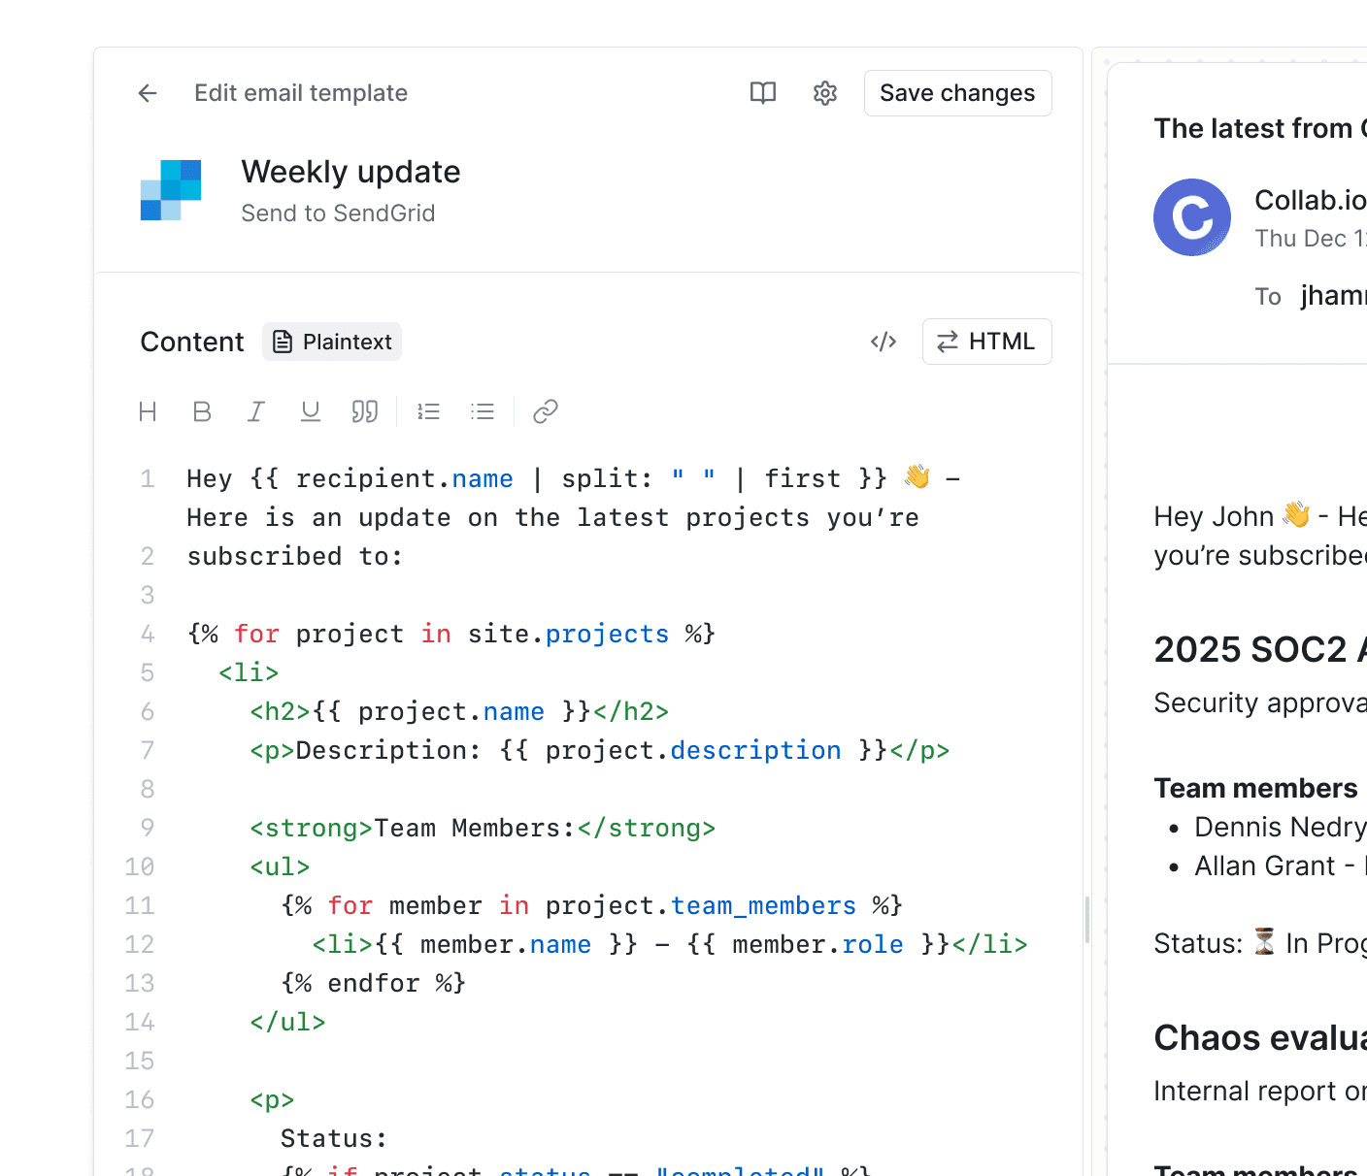Open template settings via the gear icon
This screenshot has height=1176, width=1367.
(x=824, y=93)
